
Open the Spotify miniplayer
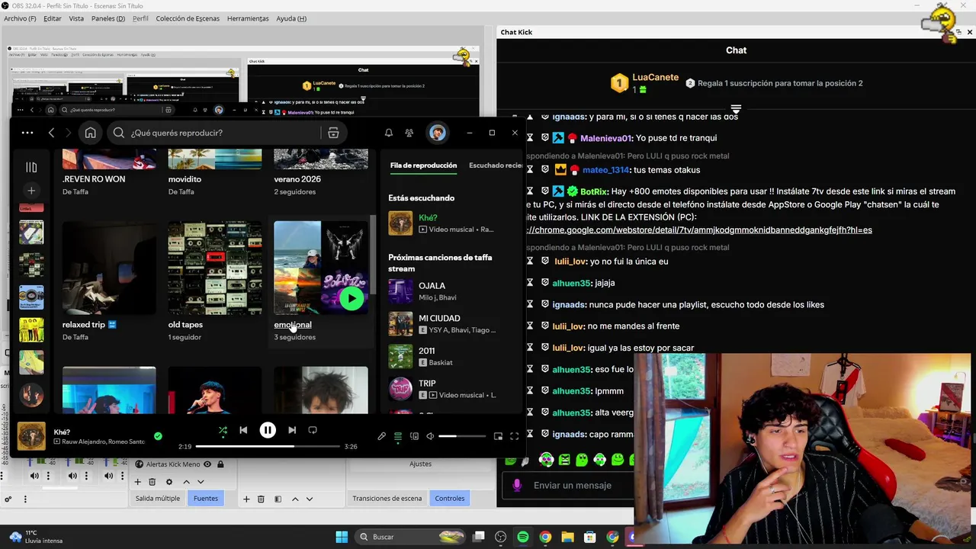point(498,436)
